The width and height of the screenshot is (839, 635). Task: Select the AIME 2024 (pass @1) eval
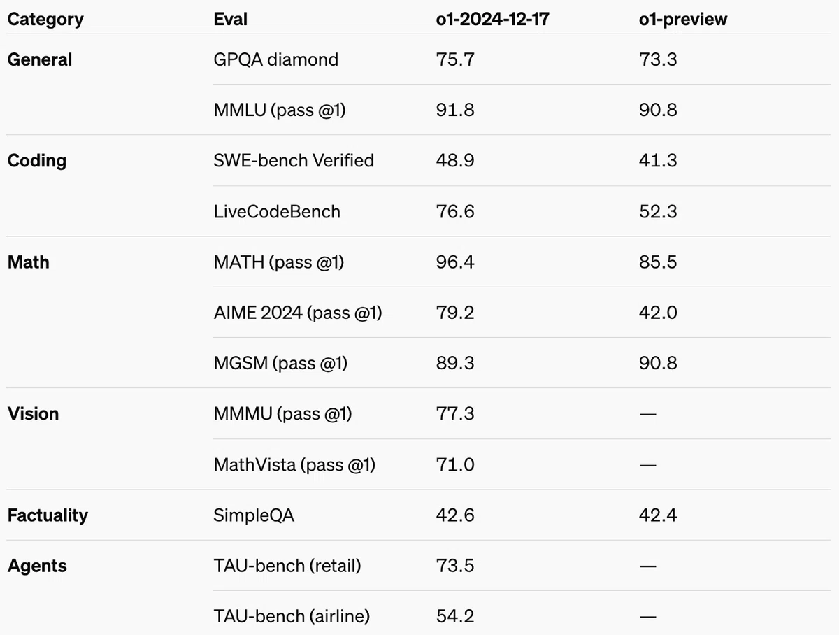point(298,313)
